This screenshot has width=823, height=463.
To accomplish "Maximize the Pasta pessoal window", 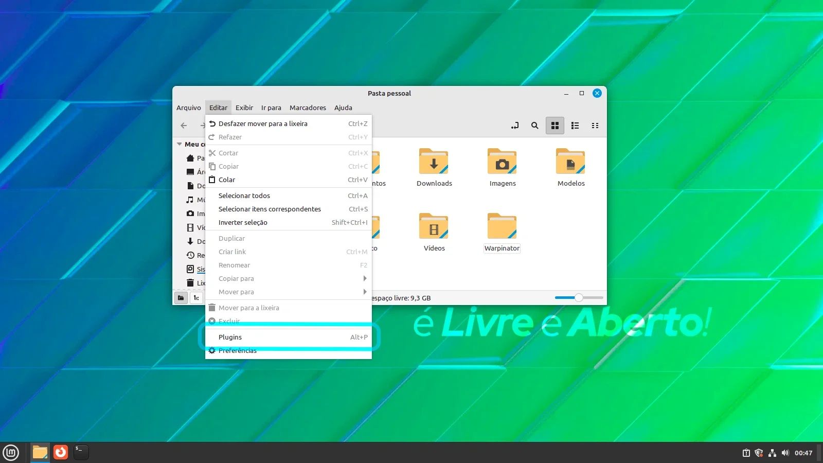I will (x=582, y=93).
